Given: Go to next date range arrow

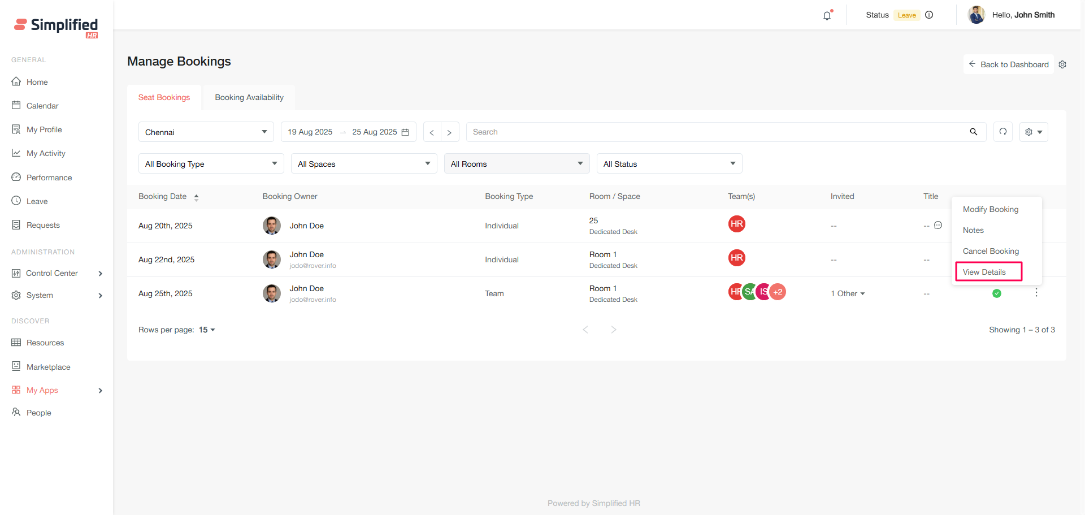Looking at the screenshot, I should tap(449, 132).
